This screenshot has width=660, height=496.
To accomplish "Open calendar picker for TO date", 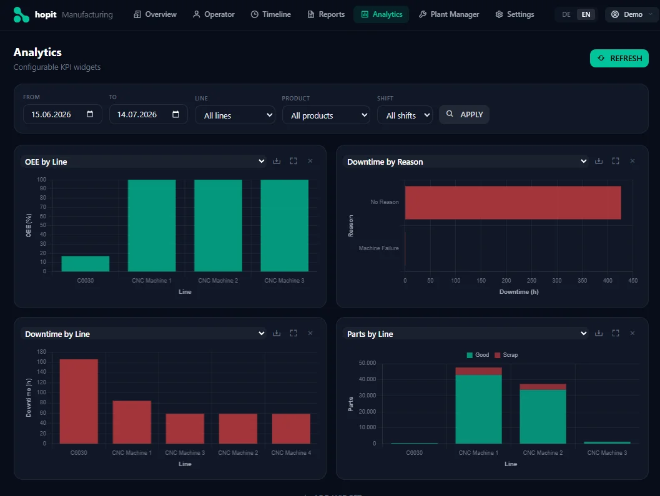I will [175, 114].
